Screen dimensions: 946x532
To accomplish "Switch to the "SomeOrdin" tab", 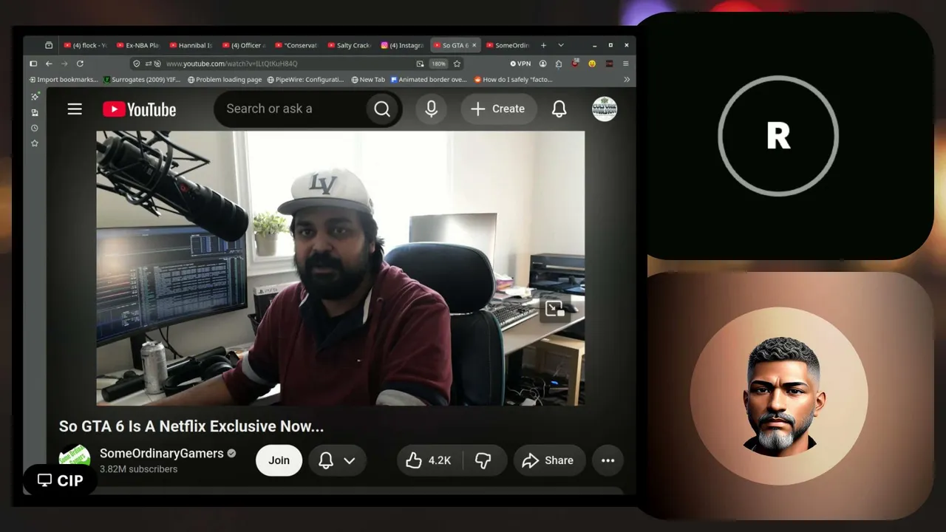I will click(x=508, y=45).
